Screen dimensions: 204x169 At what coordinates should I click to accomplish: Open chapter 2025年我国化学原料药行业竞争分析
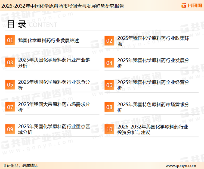pyautogui.click(x=54, y=85)
